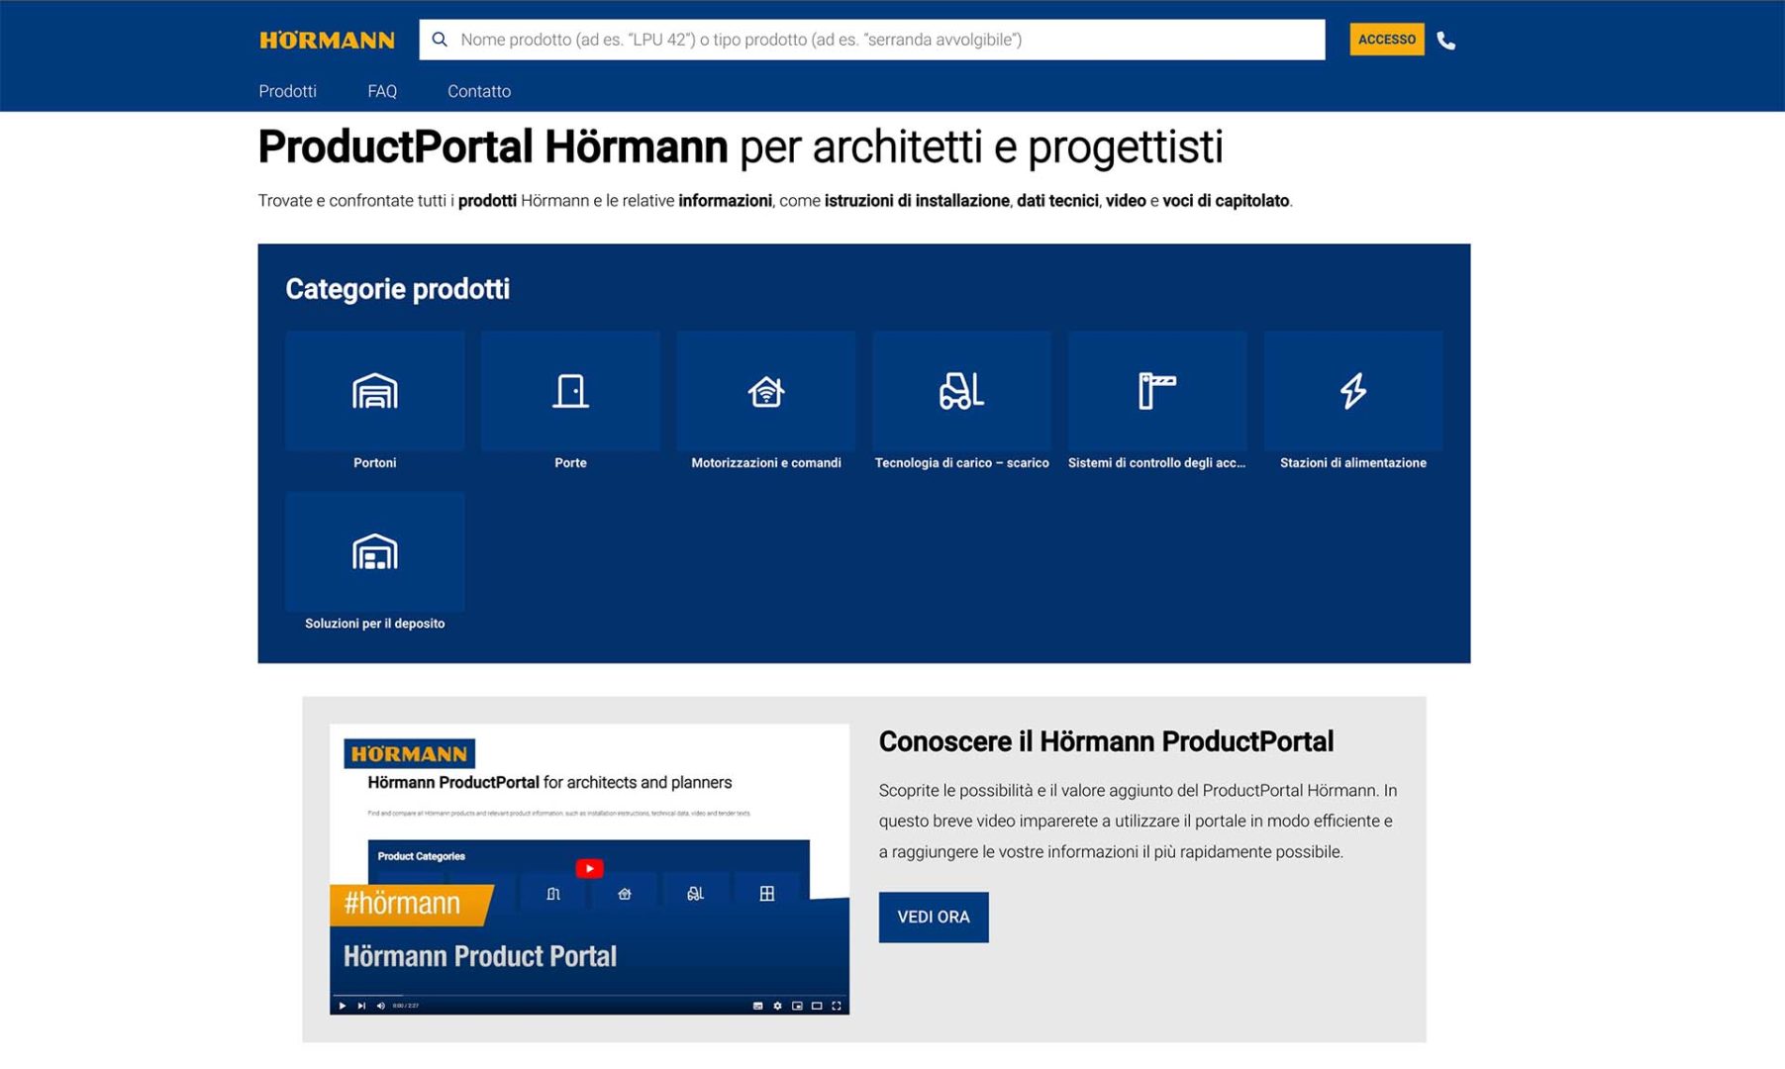Open Soluzioni per il deposito icon
The height and width of the screenshot is (1069, 1785).
pos(375,551)
